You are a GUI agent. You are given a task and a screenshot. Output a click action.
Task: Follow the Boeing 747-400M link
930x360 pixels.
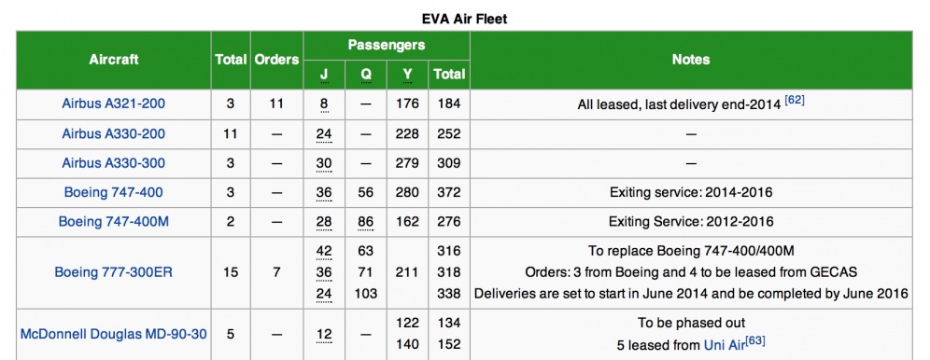coord(113,221)
